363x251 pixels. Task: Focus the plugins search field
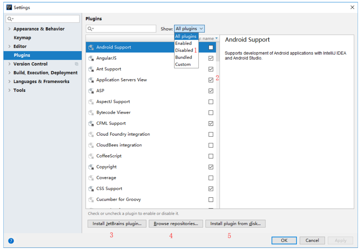(x=121, y=29)
